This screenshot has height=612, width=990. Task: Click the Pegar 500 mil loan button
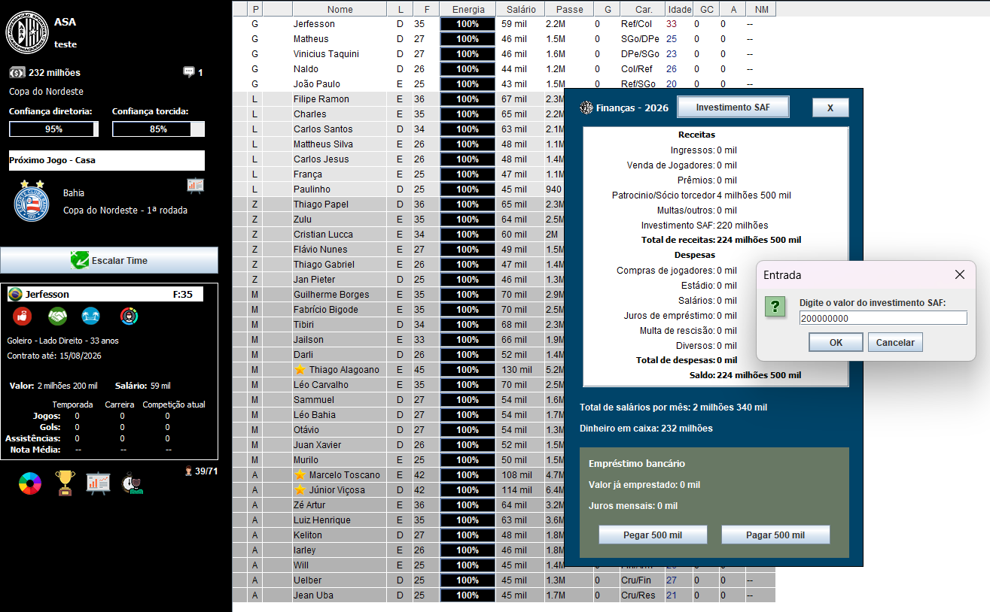click(x=653, y=535)
